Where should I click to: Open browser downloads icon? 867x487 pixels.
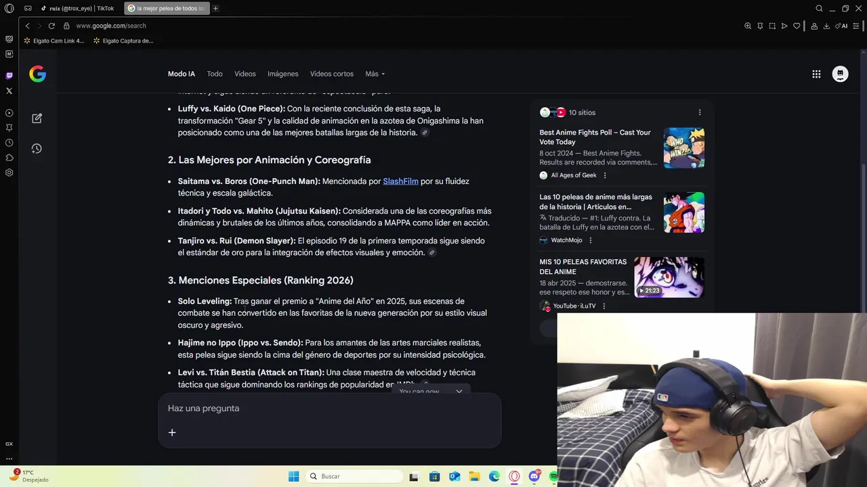click(x=826, y=26)
